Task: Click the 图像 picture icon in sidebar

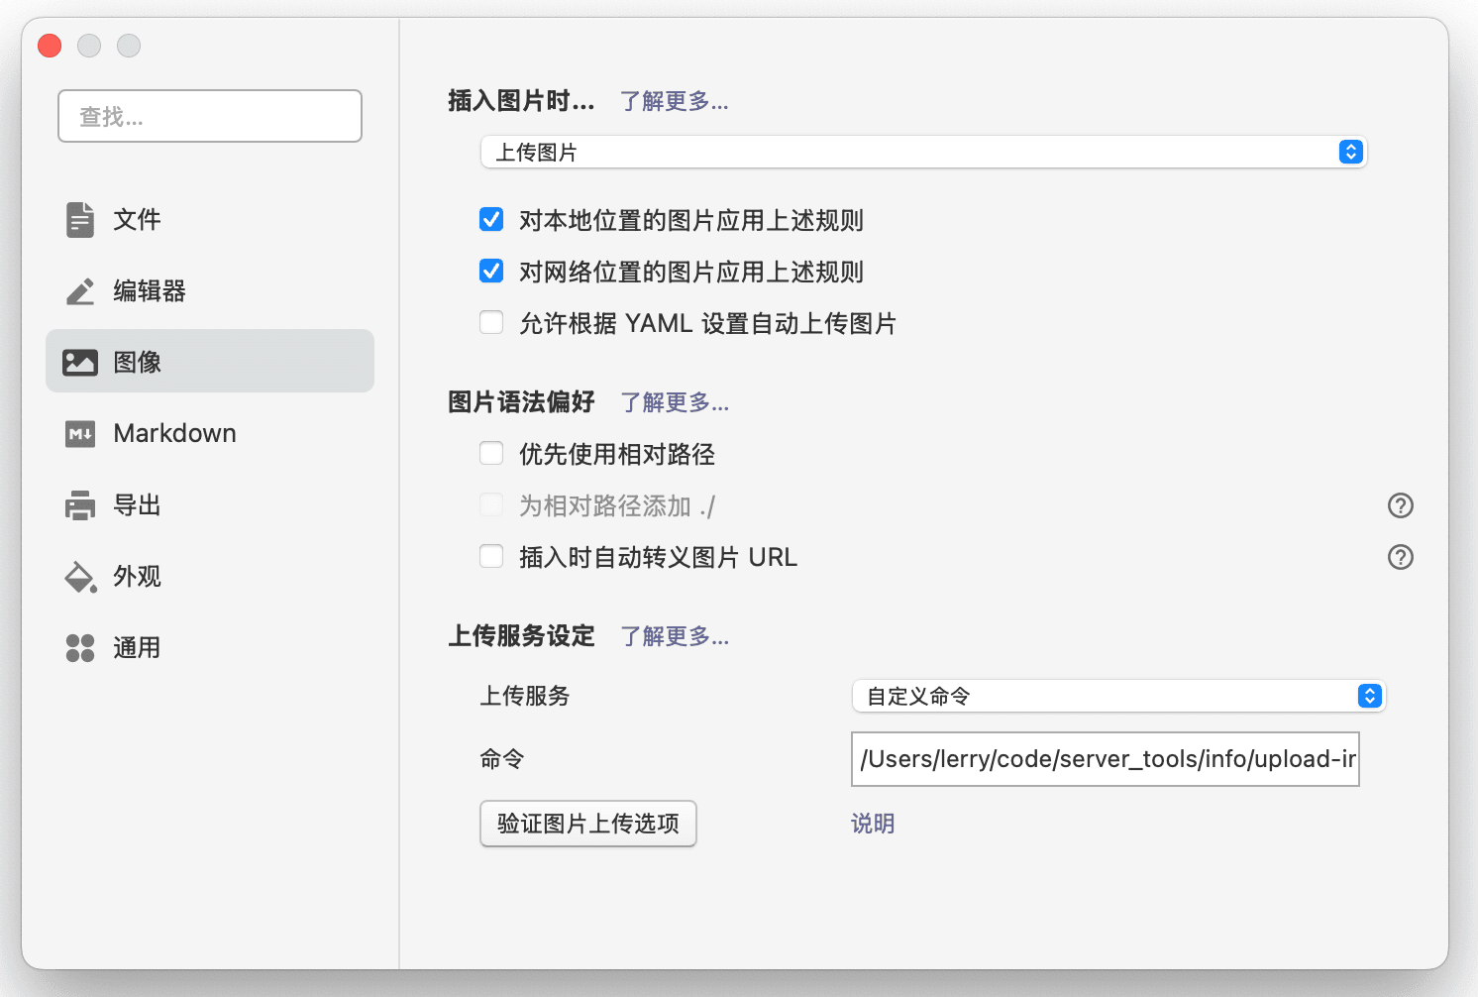Action: [80, 362]
